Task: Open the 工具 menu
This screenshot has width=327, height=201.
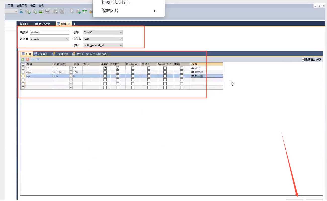Action: pos(10,6)
